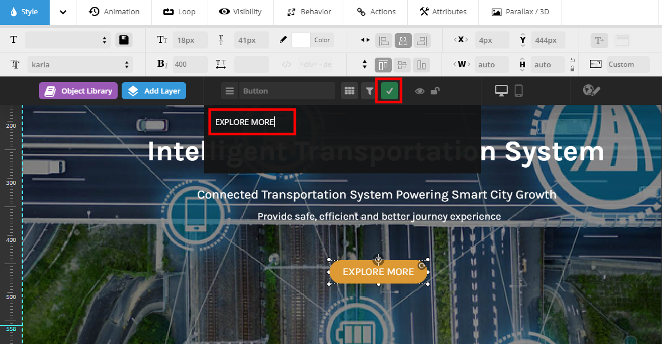Toggle layer visibility eye icon
Image resolution: width=662 pixels, height=344 pixels.
pyautogui.click(x=420, y=91)
